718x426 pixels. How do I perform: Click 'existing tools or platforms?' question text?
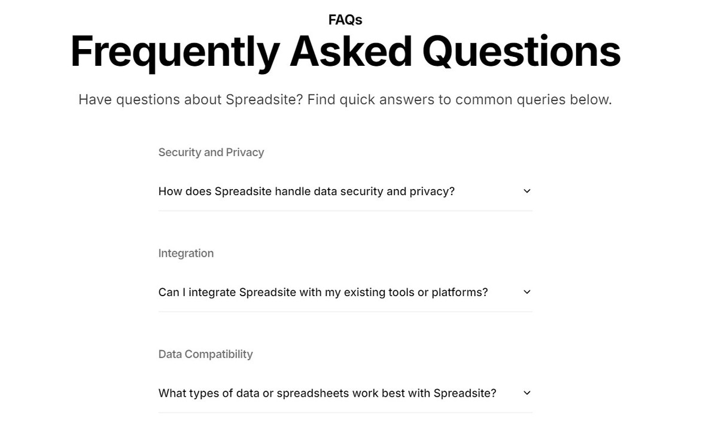[x=416, y=293]
